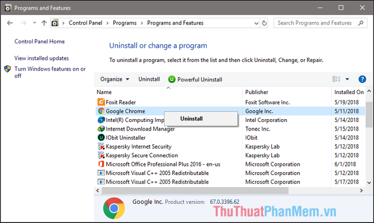Image resolution: width=374 pixels, height=223 pixels.
Task: Click Foxit Software Inc. publisher cell
Action: click(x=268, y=103)
